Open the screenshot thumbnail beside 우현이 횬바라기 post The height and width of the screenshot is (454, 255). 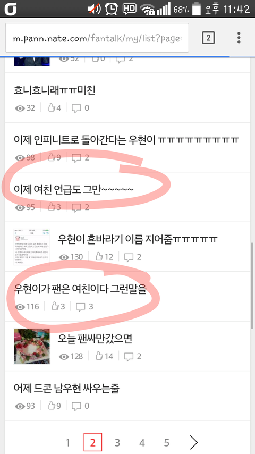pos(32,247)
